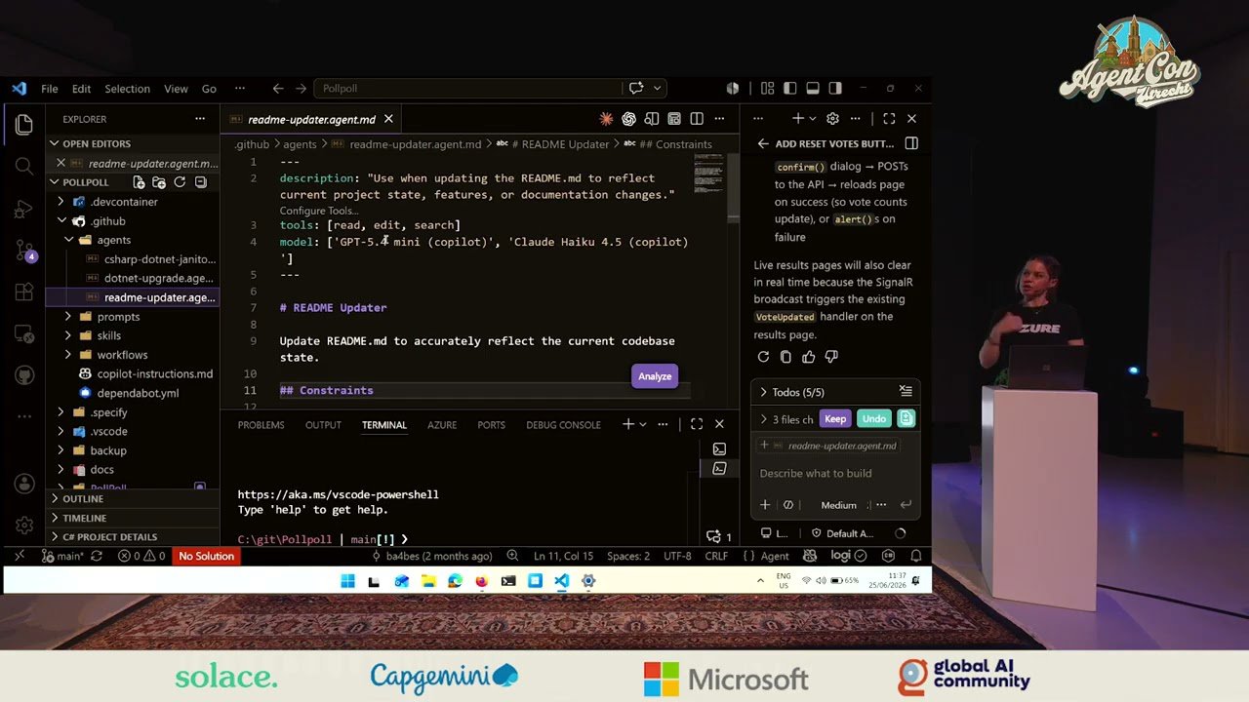Click the Configure Tools... link

(319, 211)
